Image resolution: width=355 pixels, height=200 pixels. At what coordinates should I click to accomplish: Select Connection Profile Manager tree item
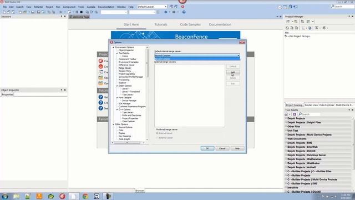tap(131, 77)
